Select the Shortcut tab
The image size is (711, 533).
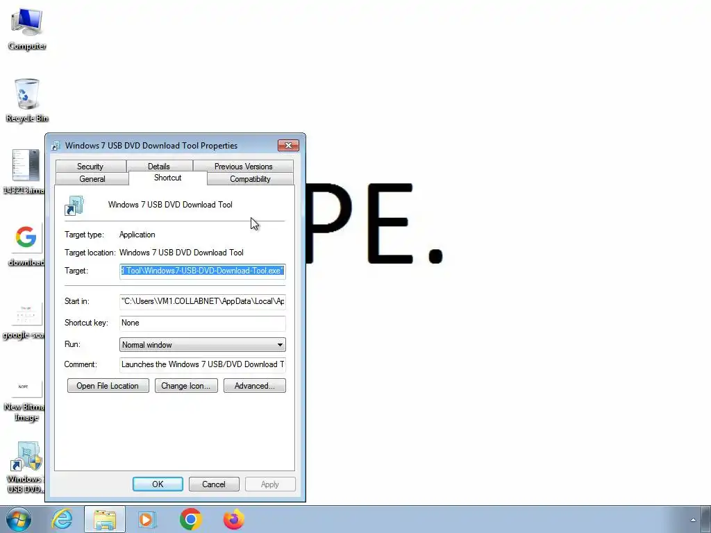(x=168, y=178)
